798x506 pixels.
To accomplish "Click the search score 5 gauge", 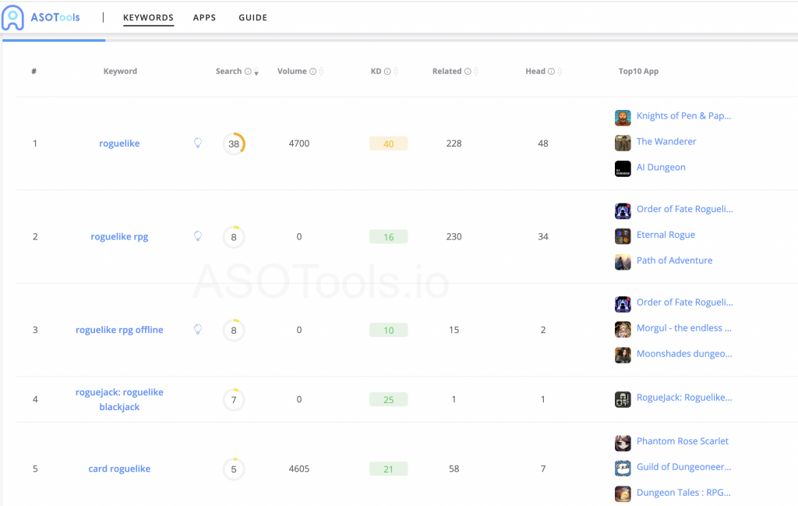I will point(234,469).
